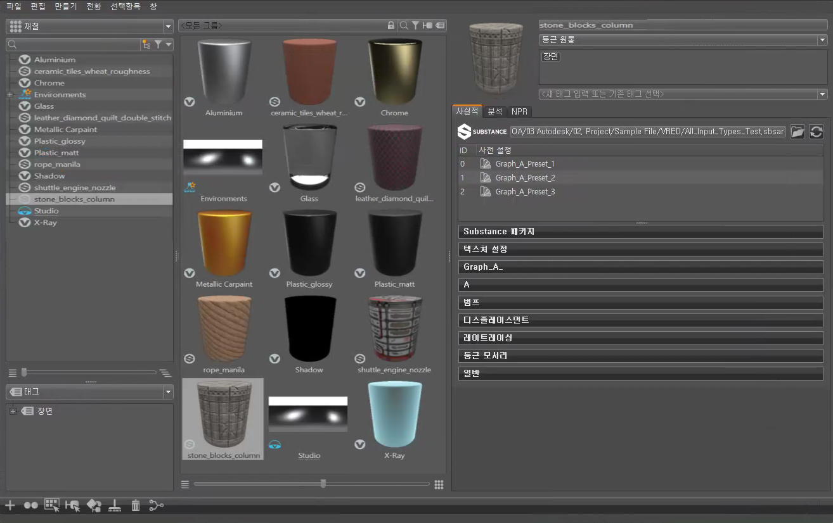Image resolution: width=833 pixels, height=523 pixels.
Task: Open the 만들기 menu
Action: (x=65, y=6)
